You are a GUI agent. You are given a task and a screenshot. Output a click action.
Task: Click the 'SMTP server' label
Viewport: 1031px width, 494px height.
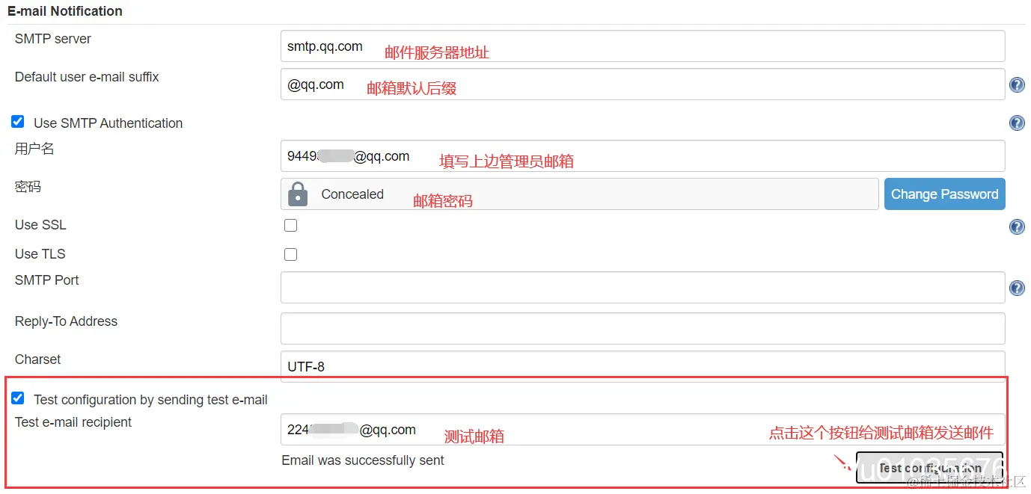click(53, 39)
